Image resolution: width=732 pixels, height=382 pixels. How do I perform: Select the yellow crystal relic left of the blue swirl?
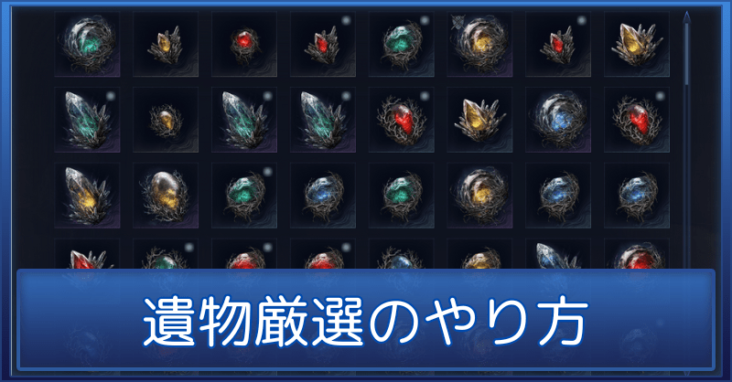[x=479, y=120]
